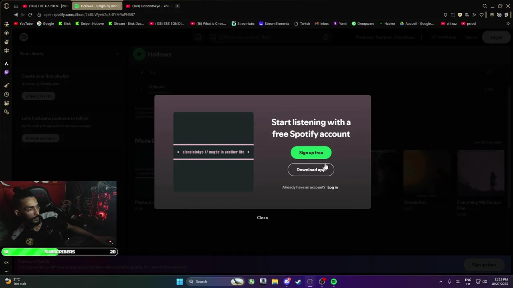
Task: Open the Aria AI sidebar icon
Action: click(6, 64)
